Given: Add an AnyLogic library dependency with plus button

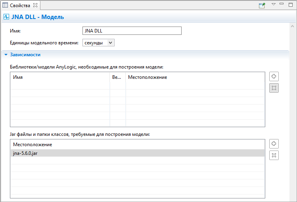Looking at the screenshot, I should coord(274,76).
